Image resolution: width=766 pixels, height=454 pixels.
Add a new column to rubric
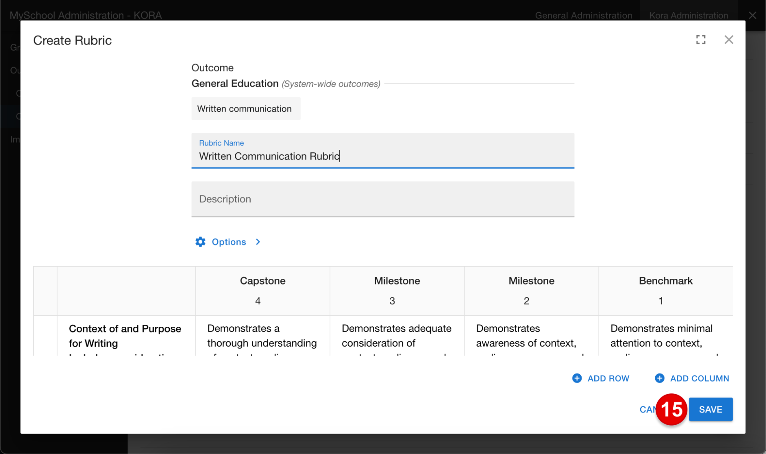(x=692, y=378)
